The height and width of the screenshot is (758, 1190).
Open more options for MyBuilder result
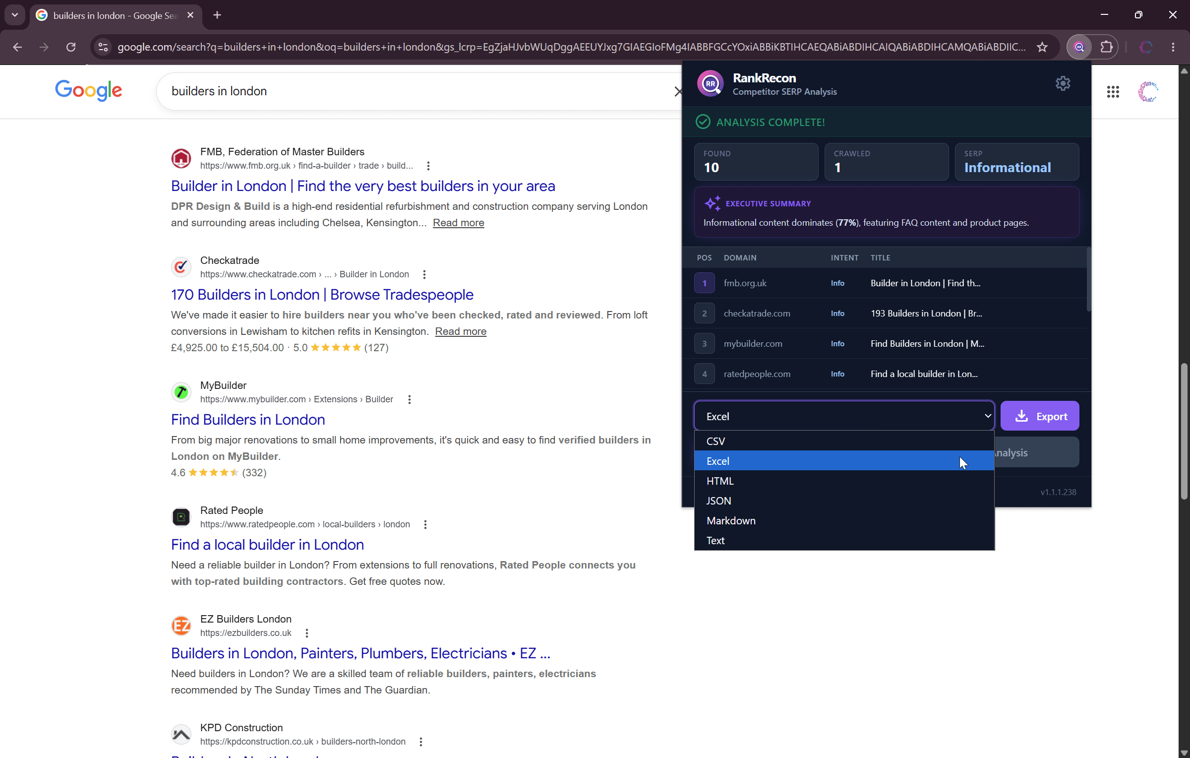click(x=410, y=399)
